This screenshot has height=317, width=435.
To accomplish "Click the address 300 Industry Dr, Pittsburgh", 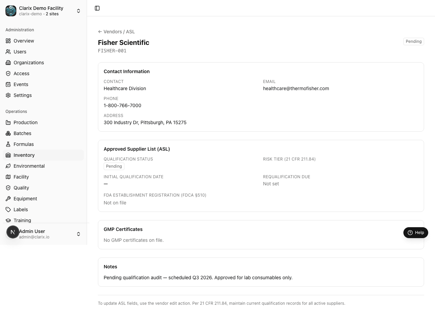I will [x=145, y=122].
